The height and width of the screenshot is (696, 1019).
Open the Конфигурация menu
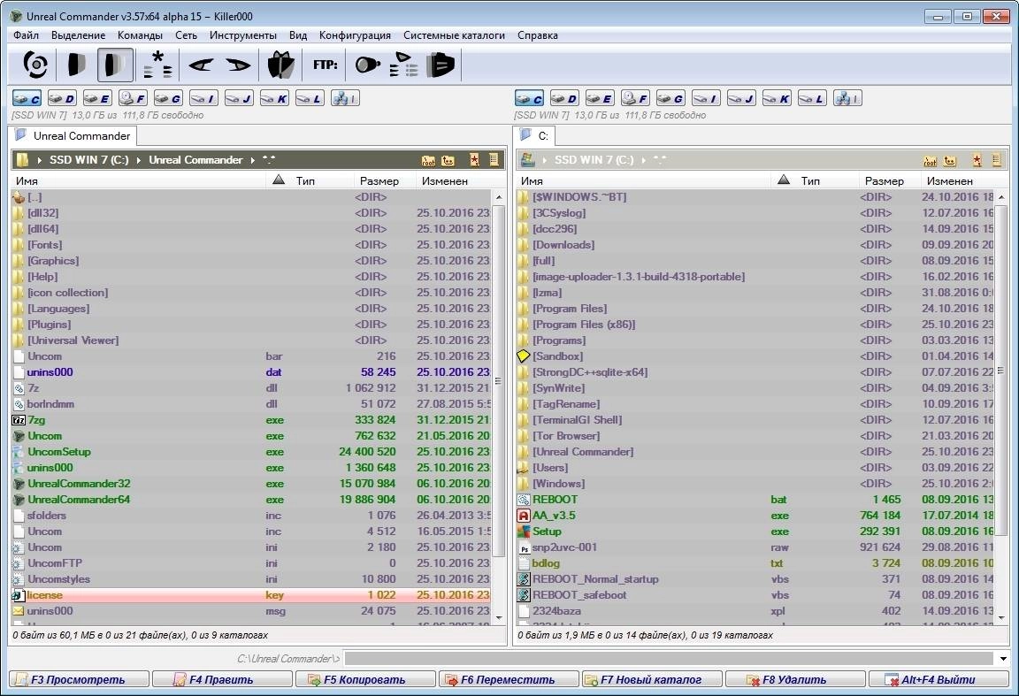coord(355,35)
